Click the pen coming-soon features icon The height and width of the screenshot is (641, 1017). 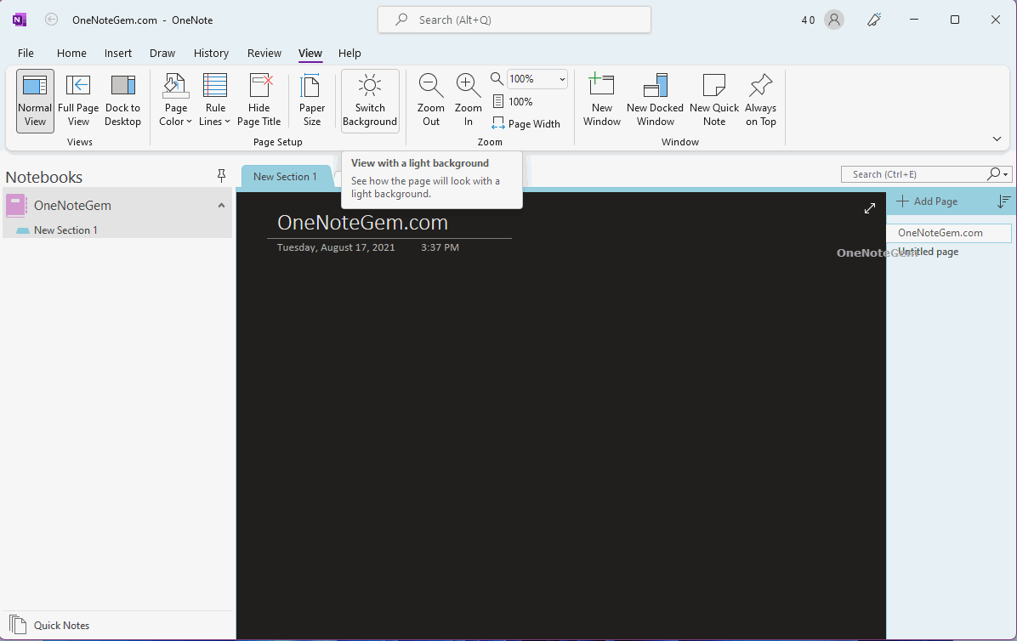tap(873, 20)
